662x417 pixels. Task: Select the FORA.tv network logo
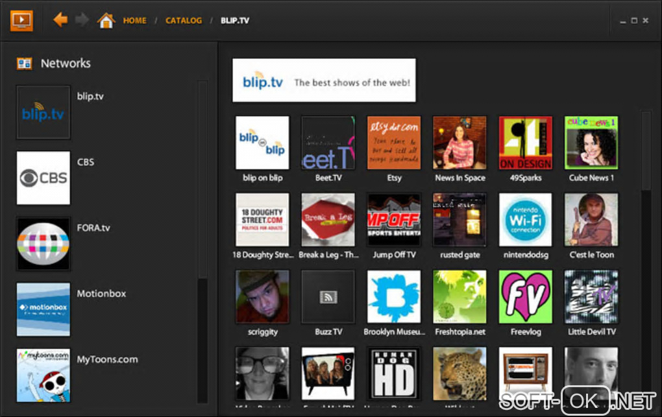(43, 244)
